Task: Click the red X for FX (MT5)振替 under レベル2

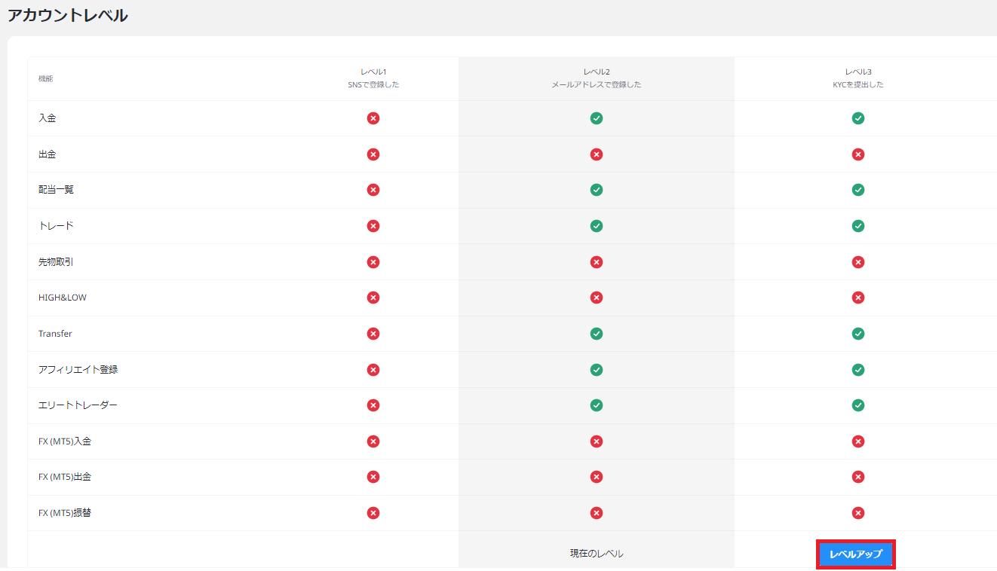Action: 597,513
